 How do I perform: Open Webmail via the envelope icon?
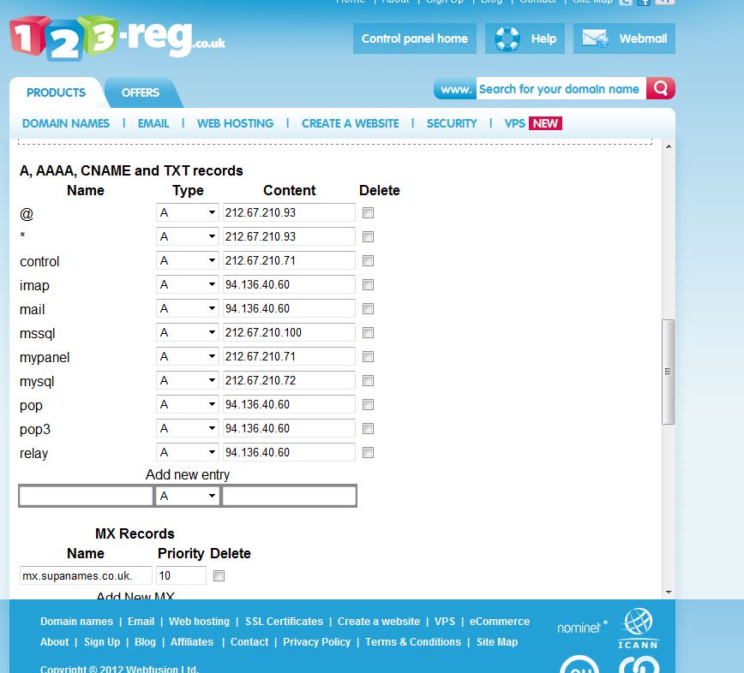click(x=595, y=39)
